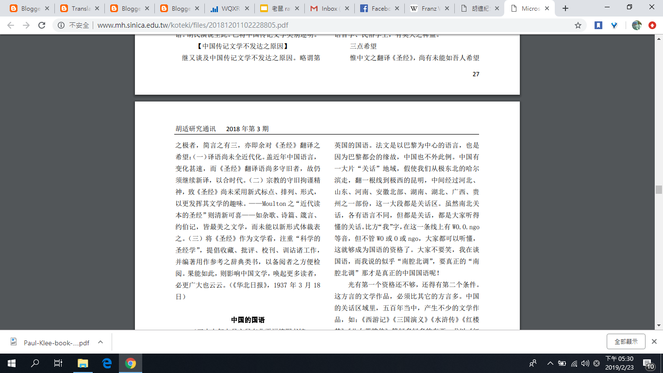Click the Chrome taskbar icon
This screenshot has height=373, width=663.
click(x=130, y=363)
